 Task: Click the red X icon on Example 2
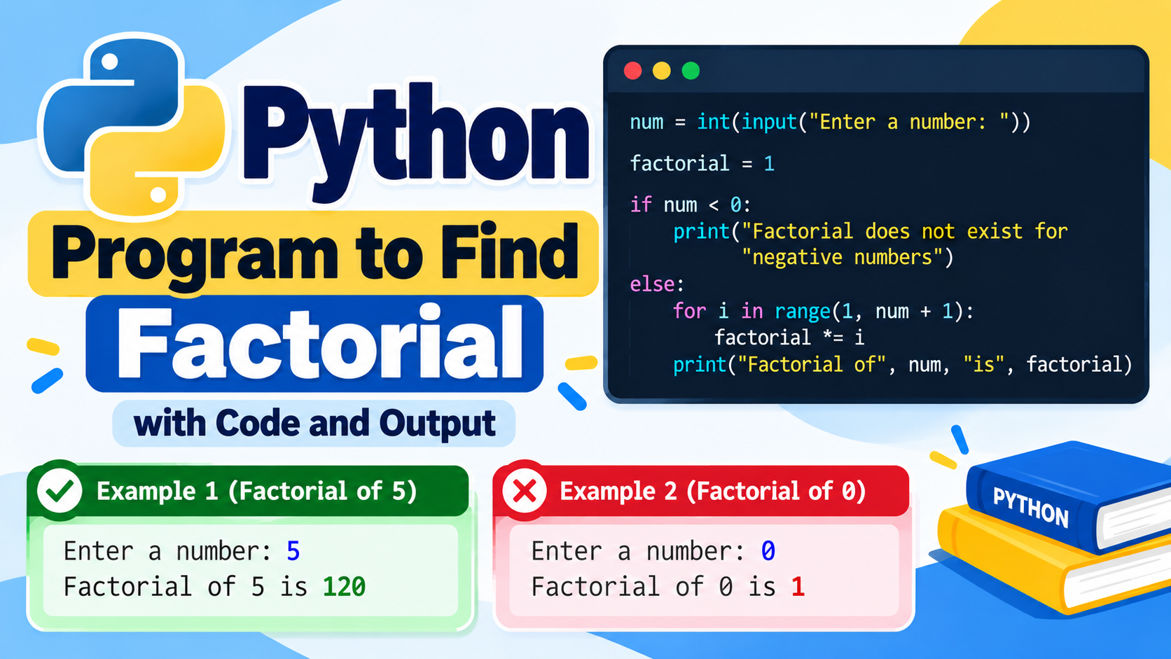coord(525,491)
